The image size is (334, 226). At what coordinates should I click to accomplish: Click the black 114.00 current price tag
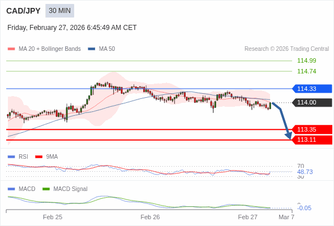coord(312,102)
